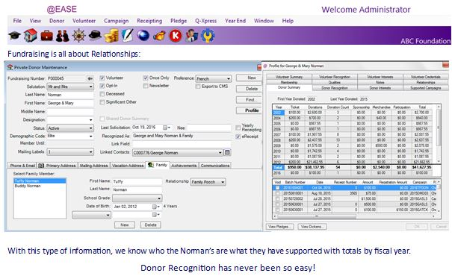
Task: Enable the Yearly Receipting checkbox
Action: [238, 128]
